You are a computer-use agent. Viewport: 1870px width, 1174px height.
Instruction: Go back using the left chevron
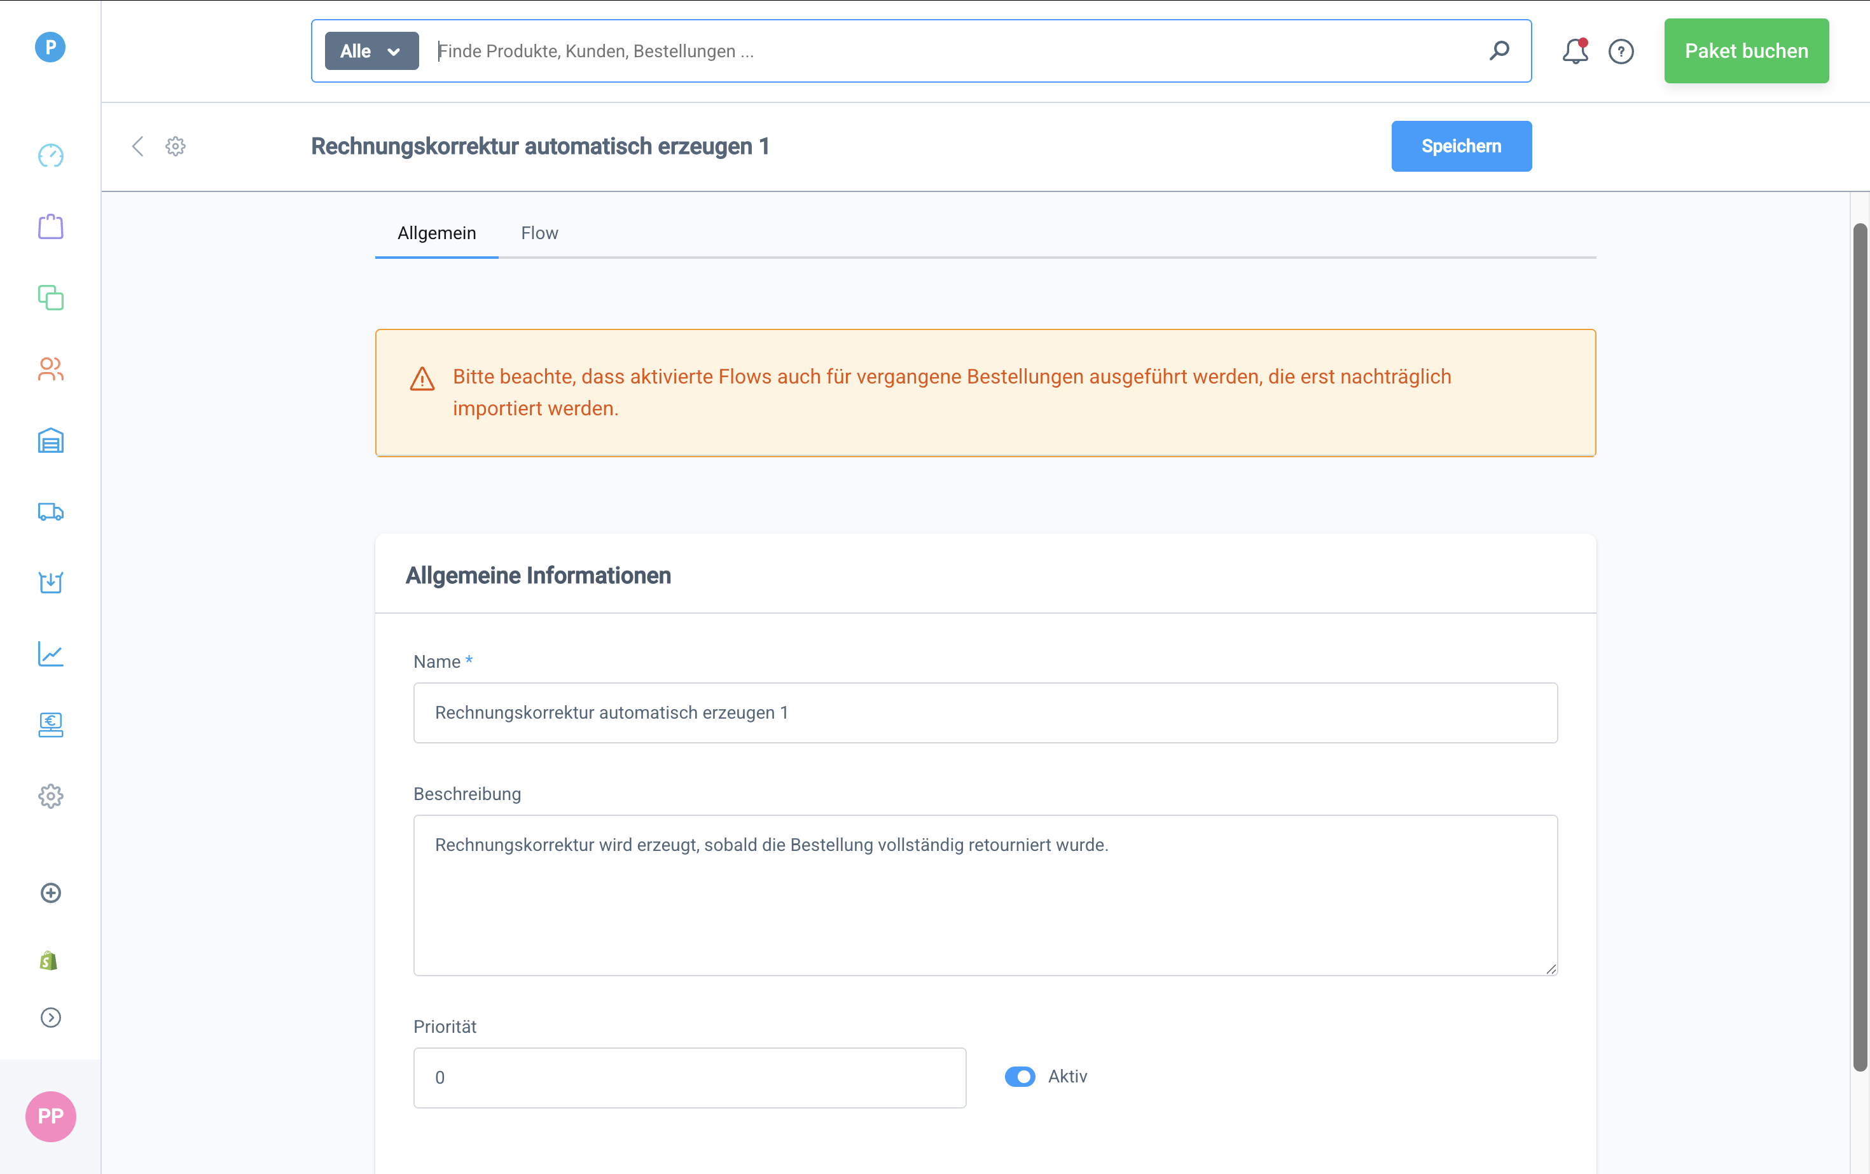(x=137, y=146)
